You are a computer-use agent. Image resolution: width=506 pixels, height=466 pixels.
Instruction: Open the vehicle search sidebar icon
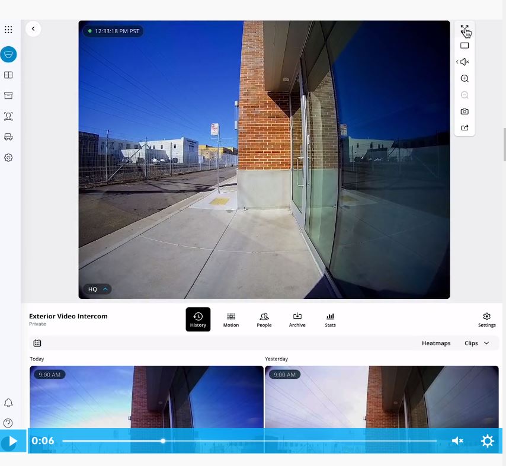[8, 137]
